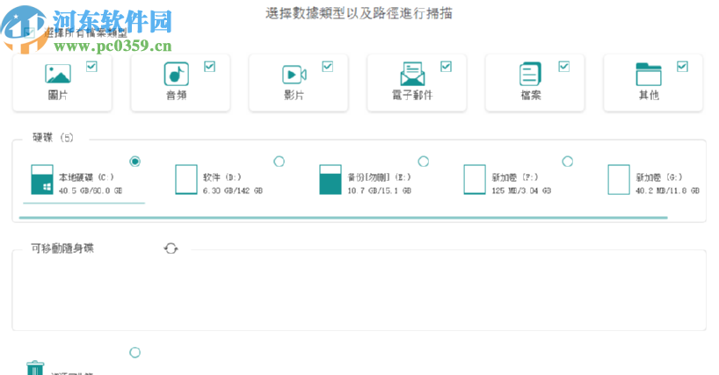Click the 6.30 GB/142 GB size text
Viewport: 719px width, 375px height.
233,191
